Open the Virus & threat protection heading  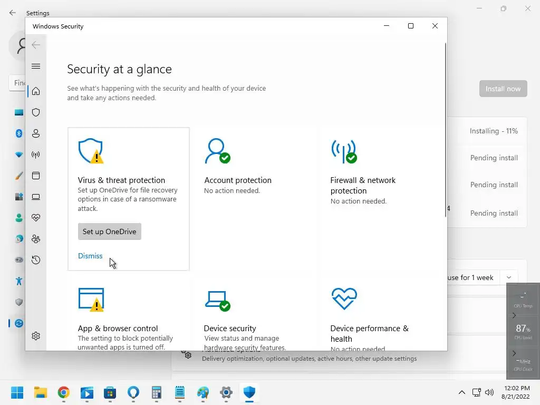[x=121, y=180]
